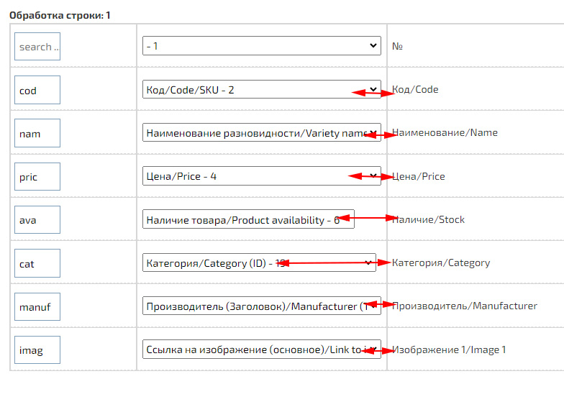Click the search field containing 'ava'
564x402 pixels.
coord(37,220)
